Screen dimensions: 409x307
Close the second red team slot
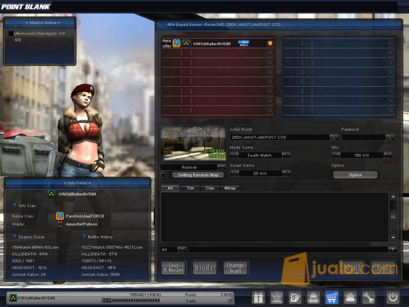coord(270,53)
